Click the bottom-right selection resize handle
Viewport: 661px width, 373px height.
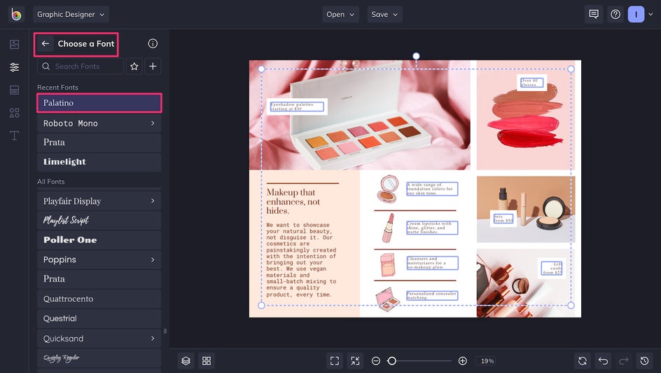click(x=571, y=306)
